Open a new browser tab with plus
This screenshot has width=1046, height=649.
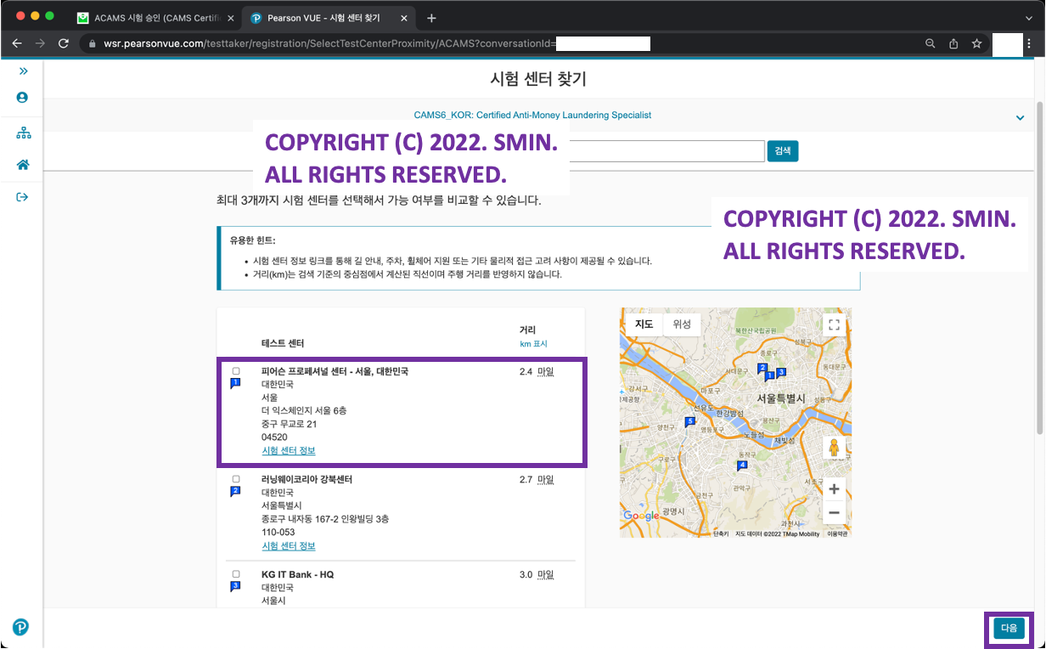431,18
